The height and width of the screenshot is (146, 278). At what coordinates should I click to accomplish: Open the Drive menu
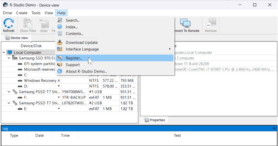7,13
